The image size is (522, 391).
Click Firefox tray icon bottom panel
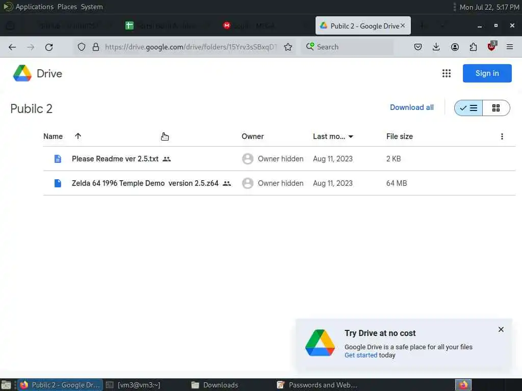[463, 385]
